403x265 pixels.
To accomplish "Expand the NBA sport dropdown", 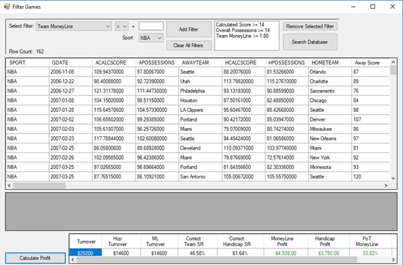I will [x=151, y=38].
